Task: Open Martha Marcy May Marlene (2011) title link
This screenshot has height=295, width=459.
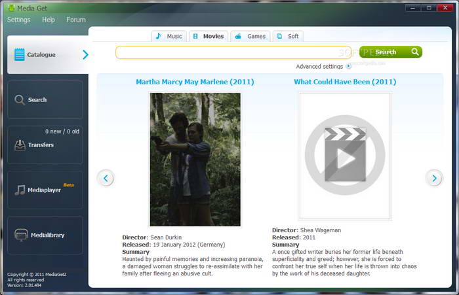Action: (x=195, y=82)
